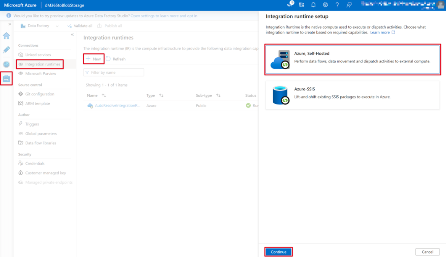Screen dimensions: 446x257
Task: Open the Learn more link about integration runtimes
Action: coord(380,32)
